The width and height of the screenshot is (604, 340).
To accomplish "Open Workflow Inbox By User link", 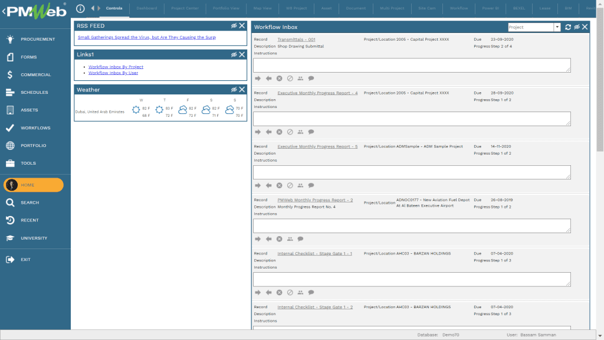I will pos(113,73).
